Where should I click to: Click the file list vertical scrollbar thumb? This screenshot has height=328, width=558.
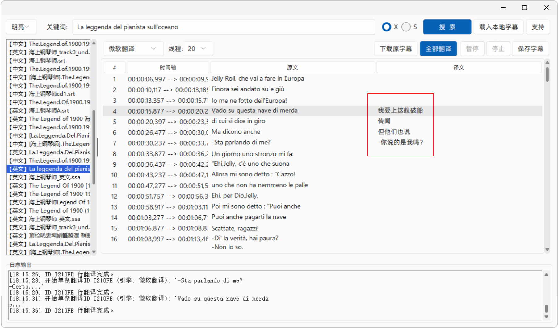94,147
